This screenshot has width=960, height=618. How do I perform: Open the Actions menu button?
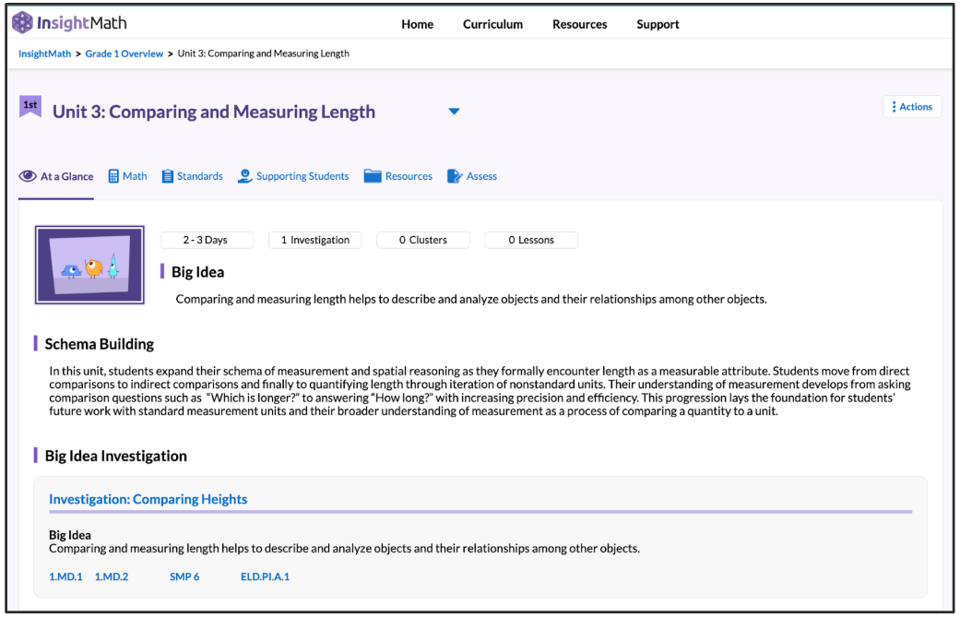click(x=911, y=107)
